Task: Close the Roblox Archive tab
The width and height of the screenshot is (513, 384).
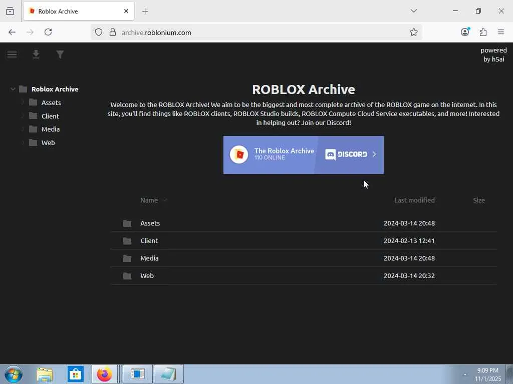Action: 126,11
